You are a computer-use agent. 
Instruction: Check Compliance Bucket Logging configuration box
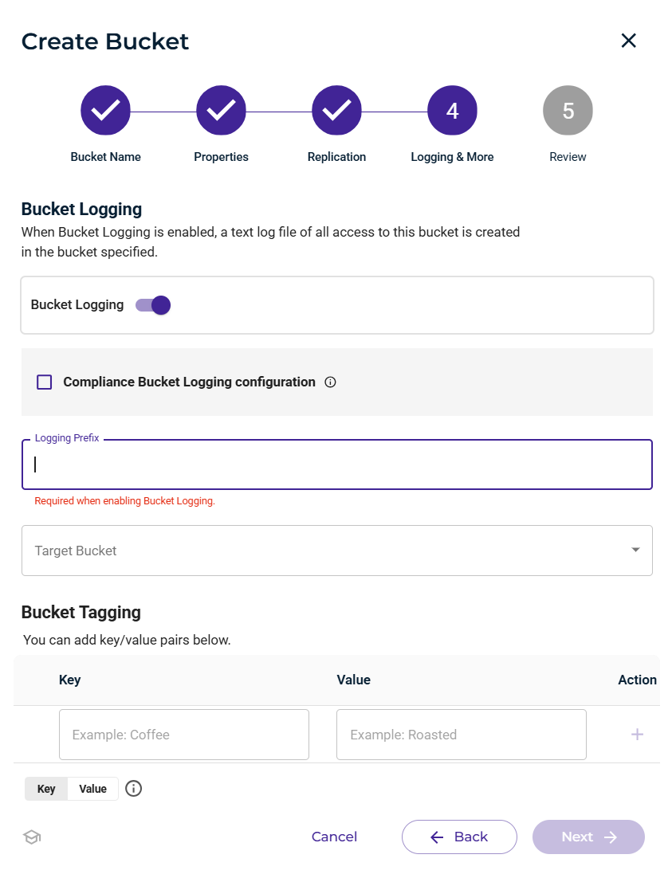point(45,382)
